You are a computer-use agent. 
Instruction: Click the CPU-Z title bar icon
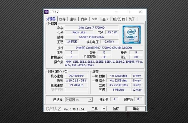click(46, 12)
